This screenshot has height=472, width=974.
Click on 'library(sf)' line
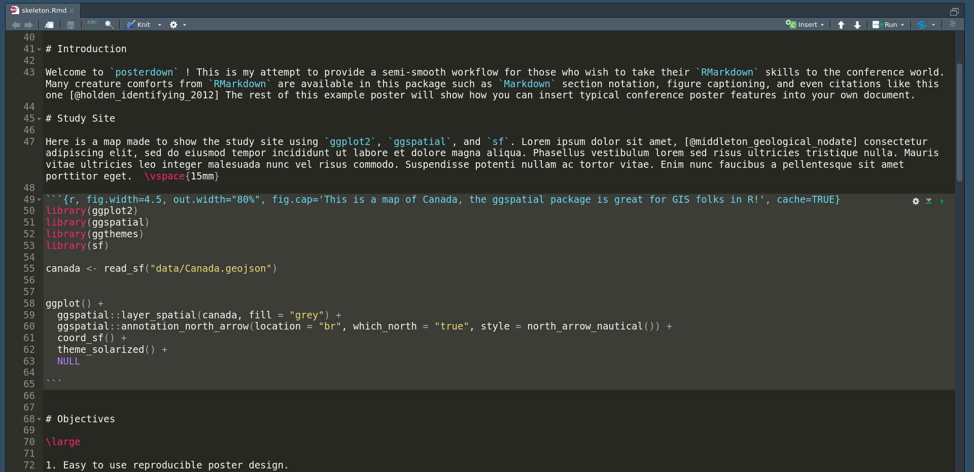click(77, 246)
